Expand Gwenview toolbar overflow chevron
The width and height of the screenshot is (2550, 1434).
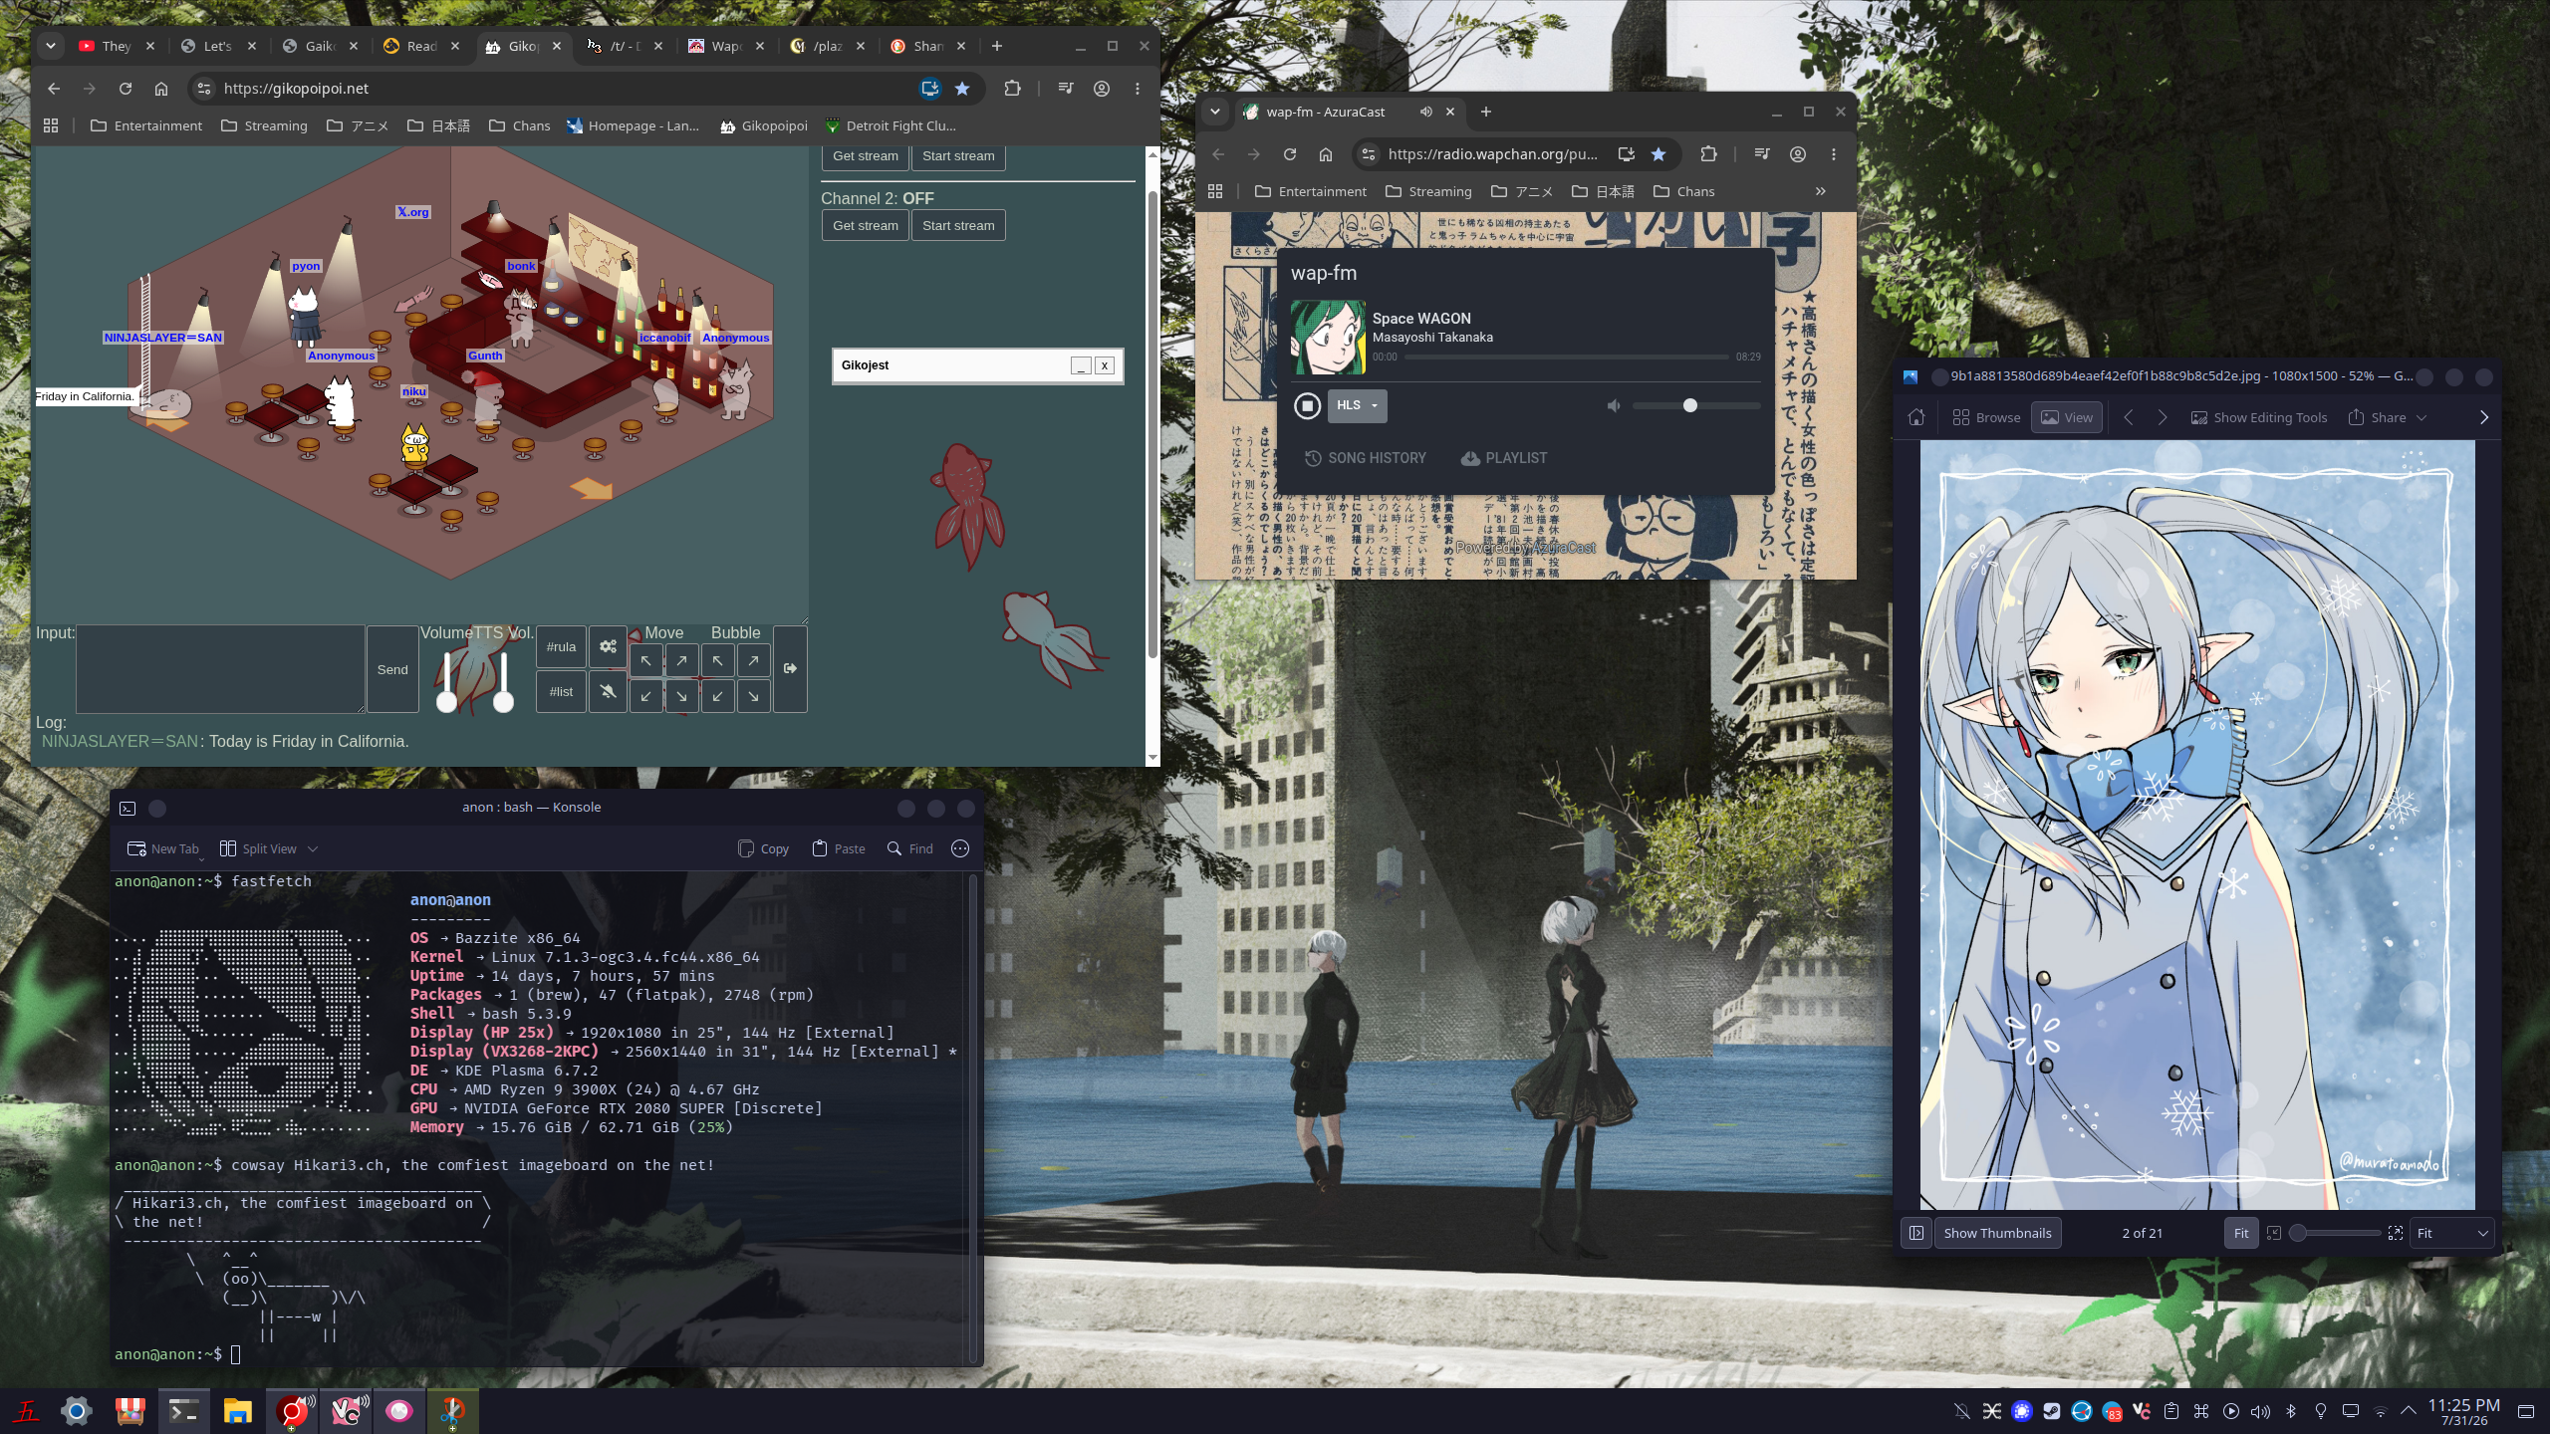click(x=2484, y=417)
